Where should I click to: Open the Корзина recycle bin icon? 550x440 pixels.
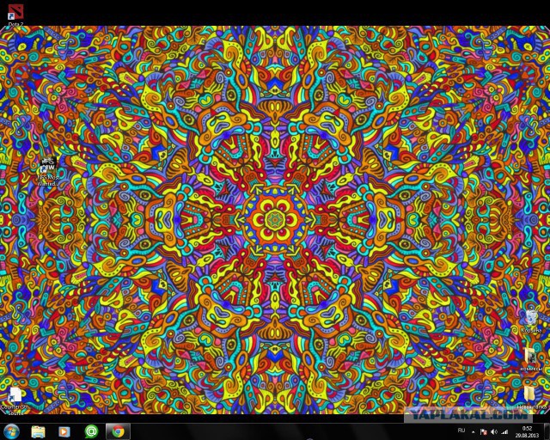coord(531,321)
